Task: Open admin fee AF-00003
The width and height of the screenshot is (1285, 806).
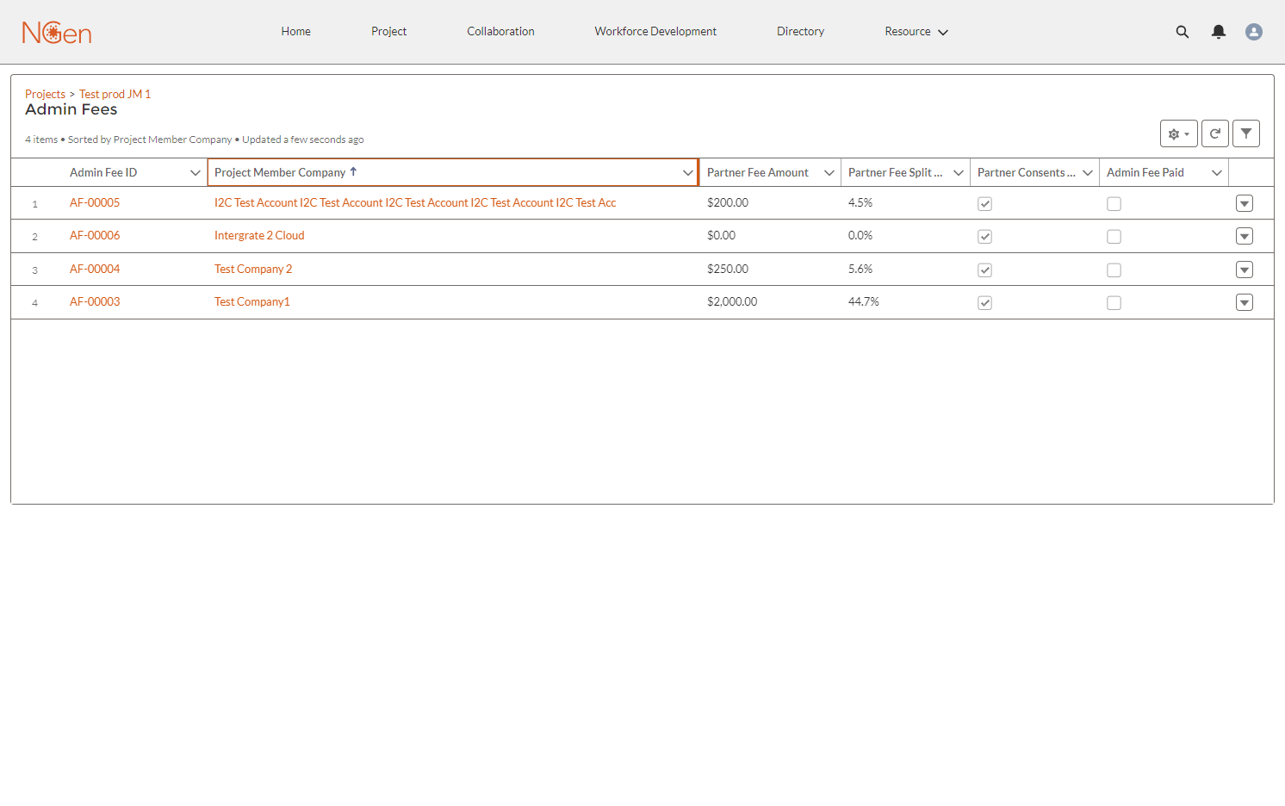Action: click(95, 302)
